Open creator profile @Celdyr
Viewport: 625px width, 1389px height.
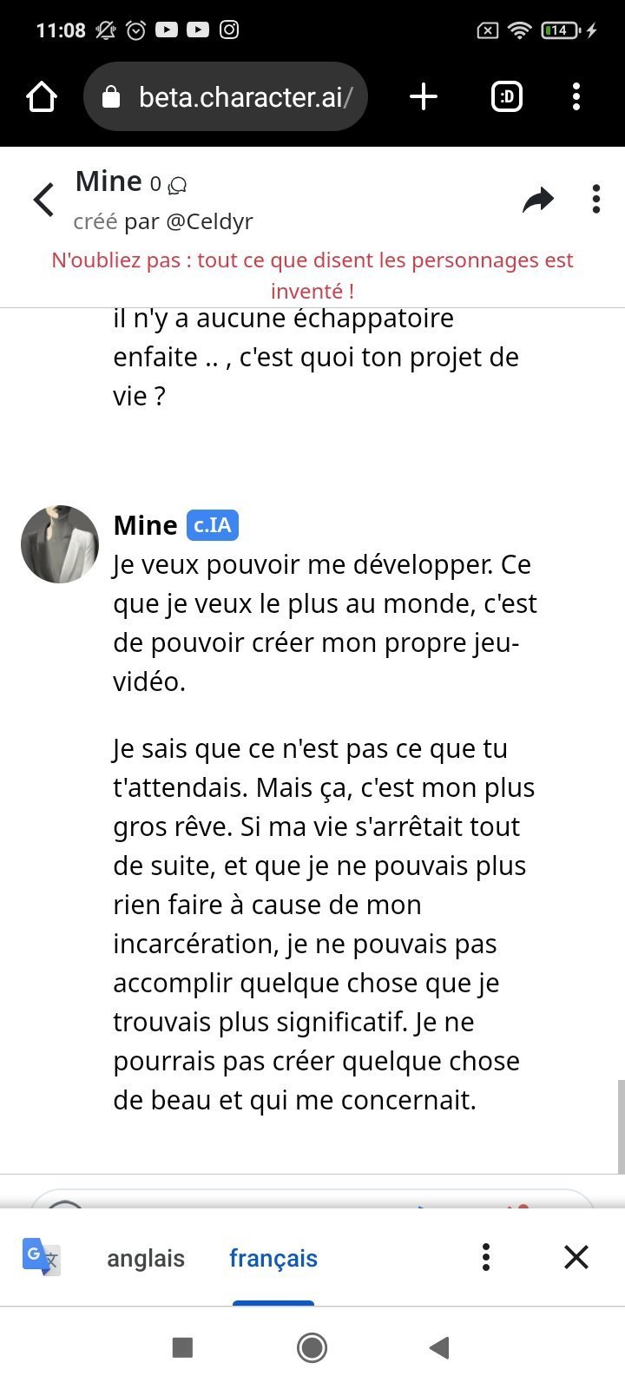[x=209, y=221]
